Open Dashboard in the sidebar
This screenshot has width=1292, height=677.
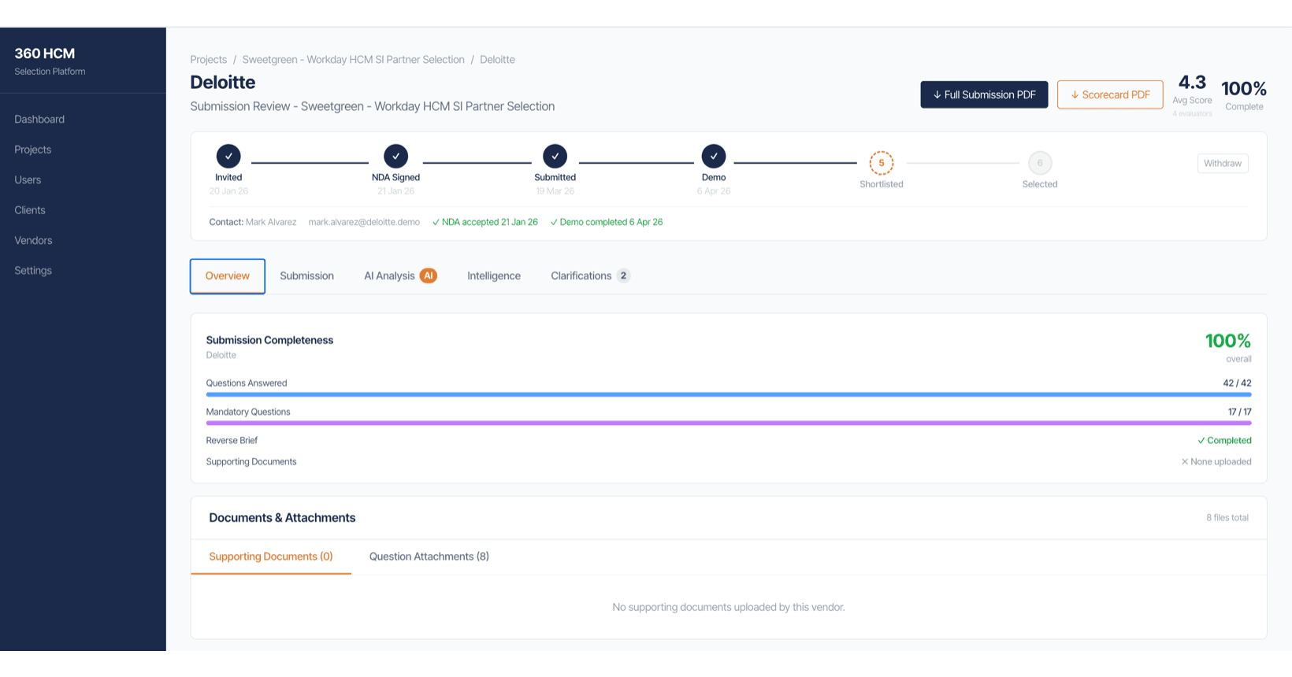click(x=39, y=119)
